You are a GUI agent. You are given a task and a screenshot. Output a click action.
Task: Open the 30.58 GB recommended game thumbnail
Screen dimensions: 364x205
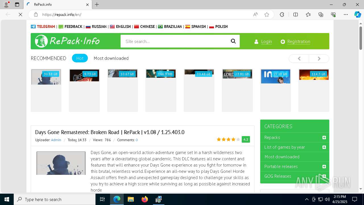tap(46, 90)
